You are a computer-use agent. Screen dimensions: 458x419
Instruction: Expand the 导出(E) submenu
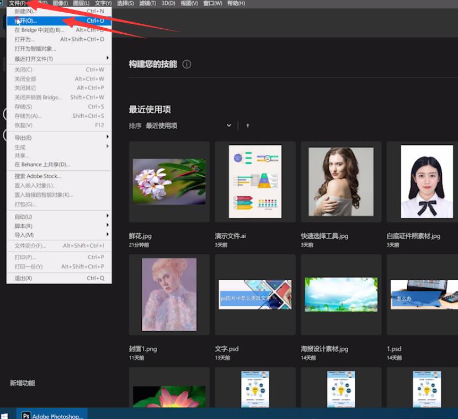59,138
